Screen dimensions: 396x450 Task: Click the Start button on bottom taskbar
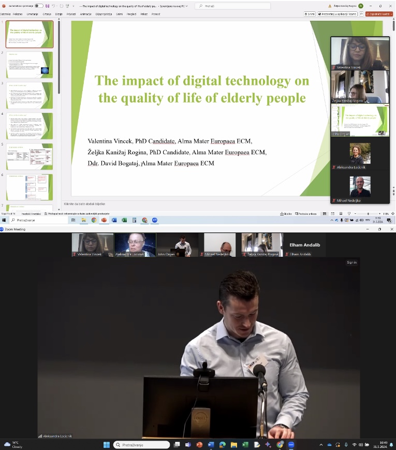(107, 444)
